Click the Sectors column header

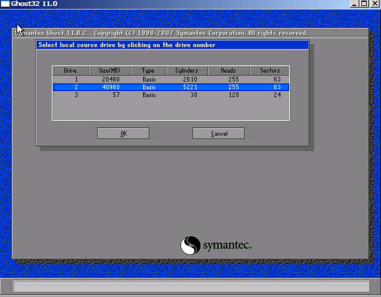point(270,71)
